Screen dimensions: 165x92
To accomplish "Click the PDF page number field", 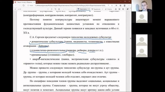I will (x=15, y=9).
